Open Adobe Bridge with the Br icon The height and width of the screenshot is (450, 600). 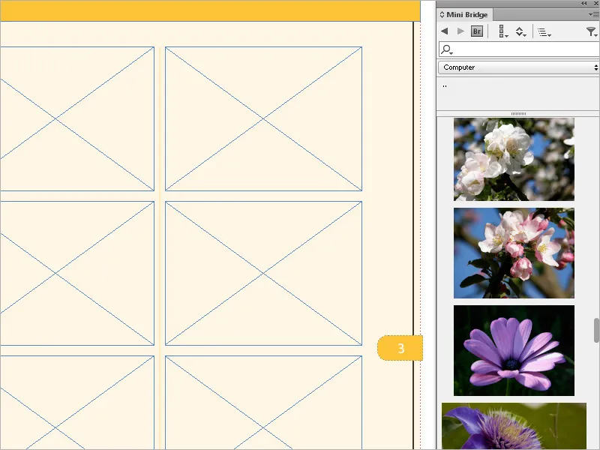tap(477, 31)
